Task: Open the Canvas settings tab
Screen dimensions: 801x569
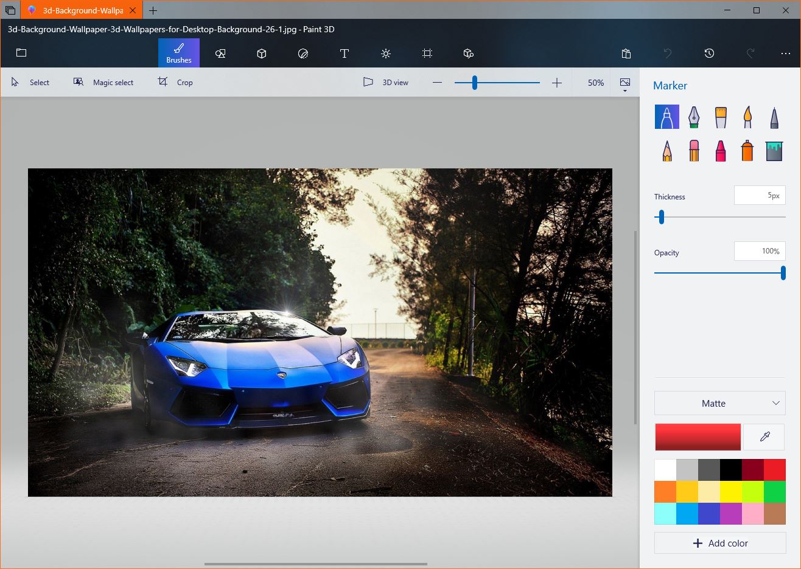Action: pyautogui.click(x=427, y=53)
